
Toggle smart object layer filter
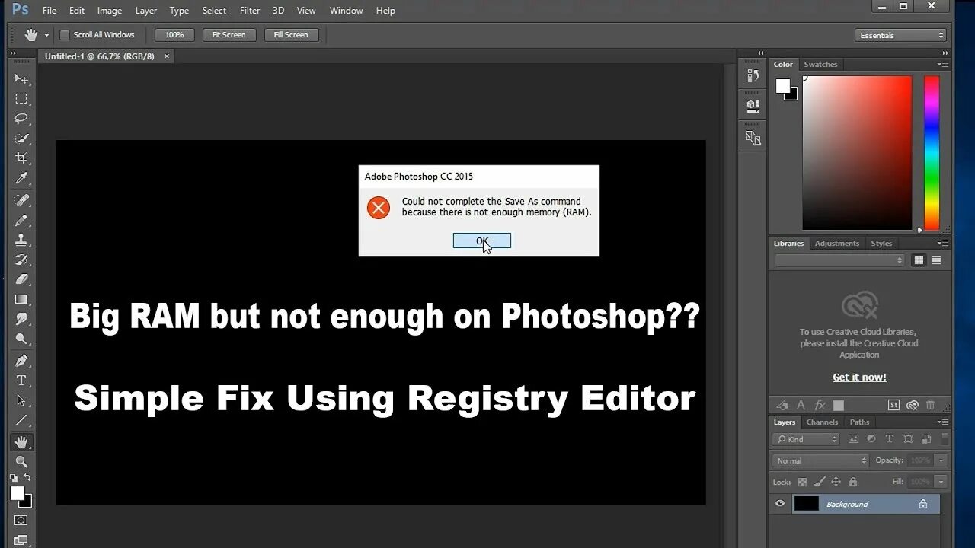pyautogui.click(x=926, y=439)
